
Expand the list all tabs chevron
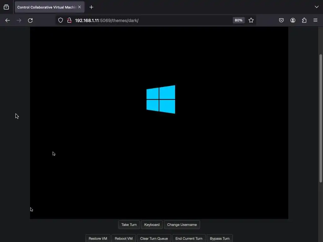pyautogui.click(x=317, y=7)
